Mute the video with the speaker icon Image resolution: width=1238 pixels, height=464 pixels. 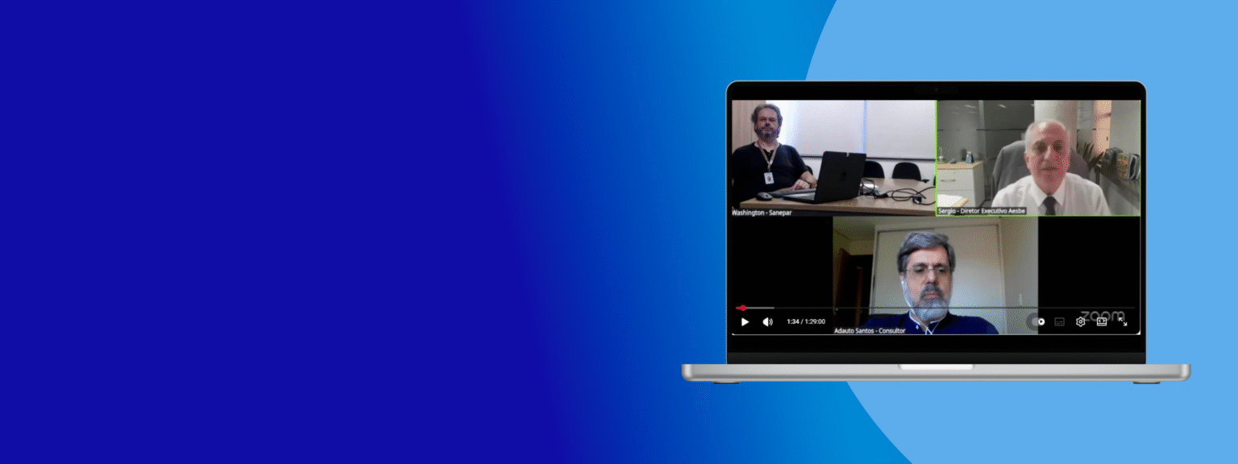767,321
